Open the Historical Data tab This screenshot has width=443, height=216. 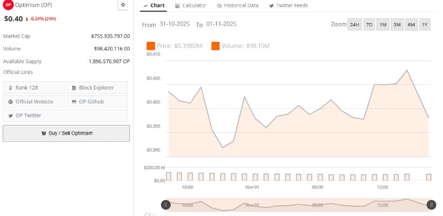click(237, 5)
